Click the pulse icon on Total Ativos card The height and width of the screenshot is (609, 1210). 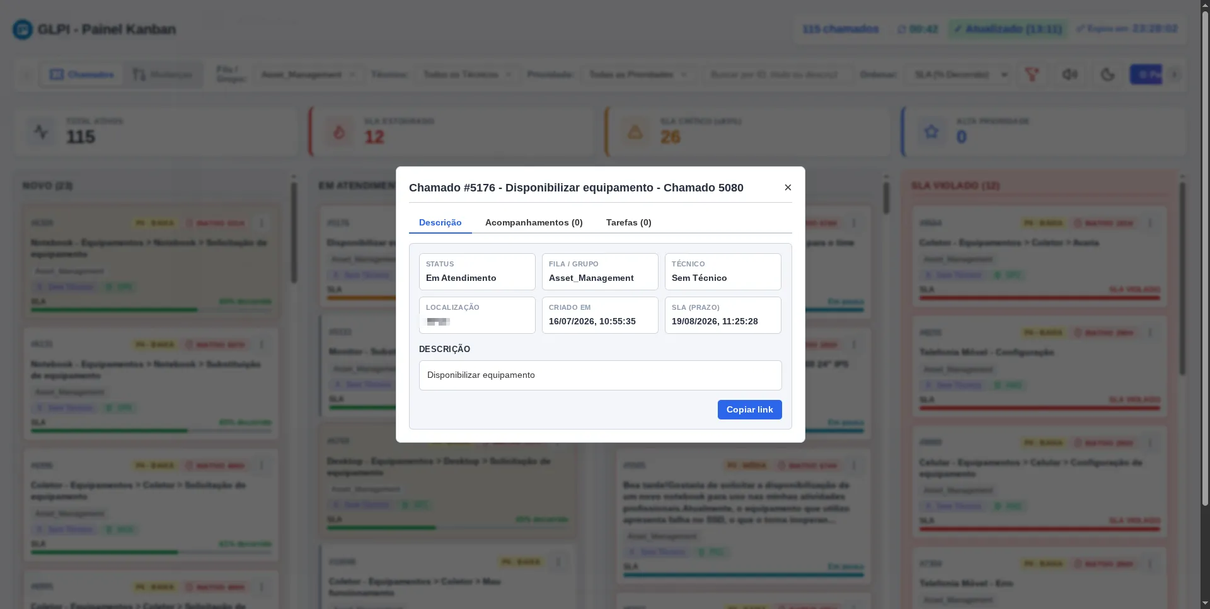tap(41, 132)
